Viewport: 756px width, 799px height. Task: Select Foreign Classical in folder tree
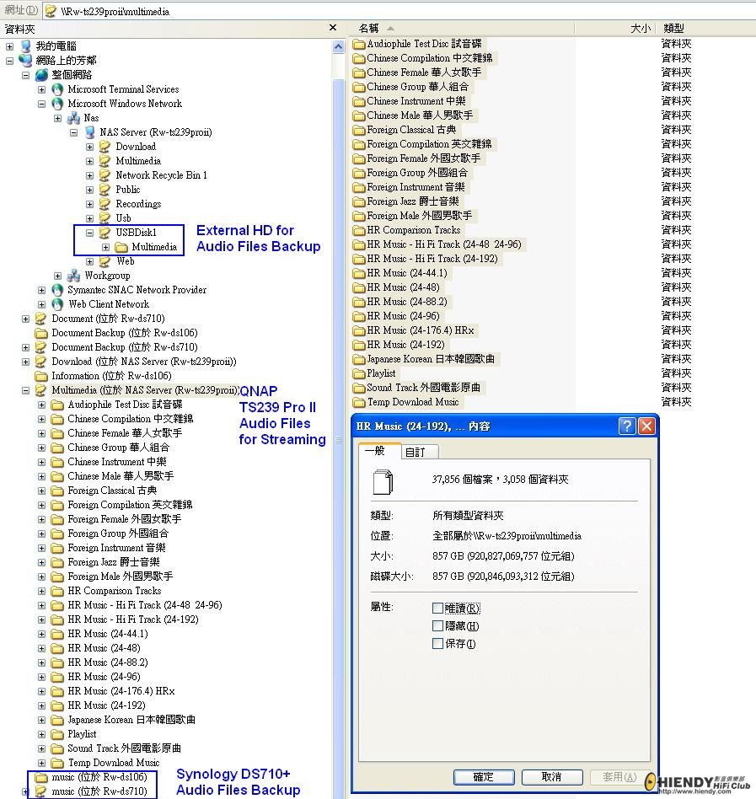pos(112,491)
